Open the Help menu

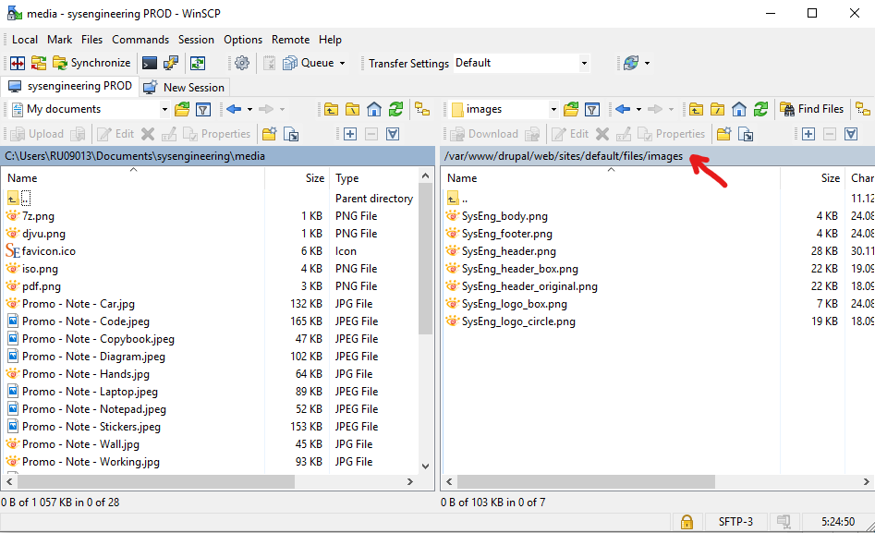[x=330, y=40]
